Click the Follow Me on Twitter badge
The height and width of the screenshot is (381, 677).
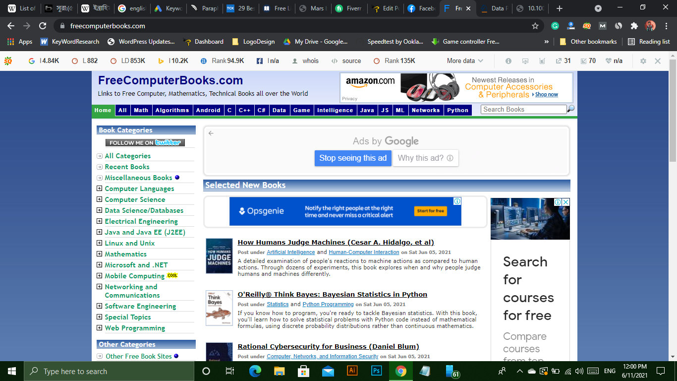pos(145,143)
